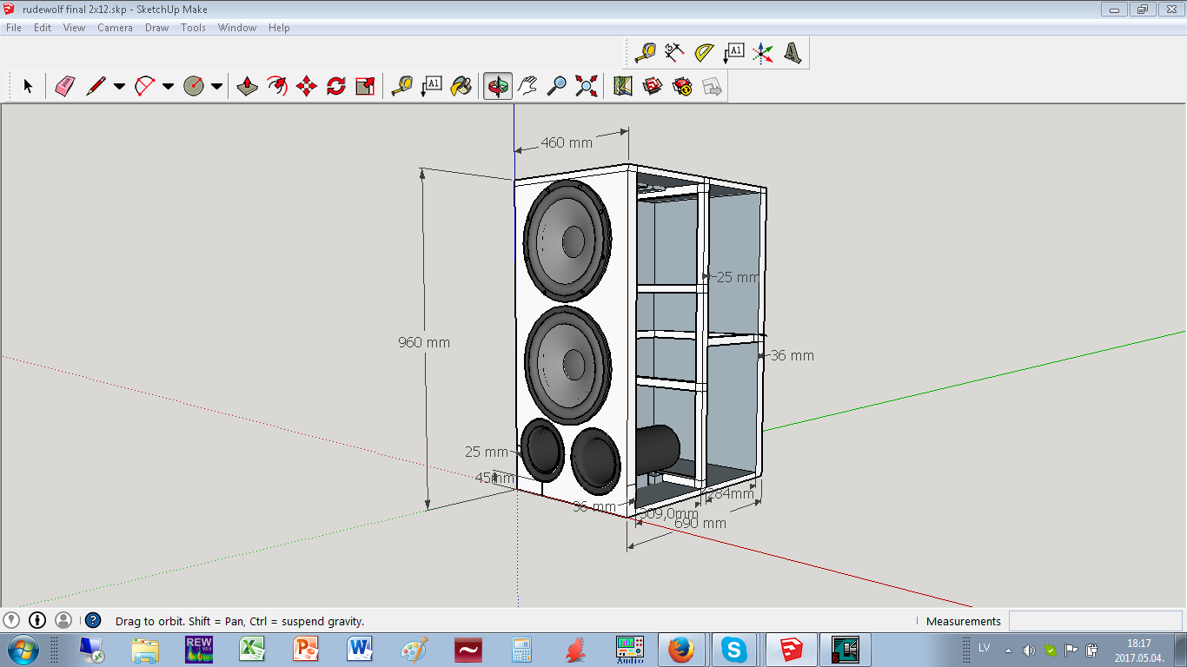Open the Arc tool dropdown arrow
This screenshot has height=667, width=1187.
(168, 86)
